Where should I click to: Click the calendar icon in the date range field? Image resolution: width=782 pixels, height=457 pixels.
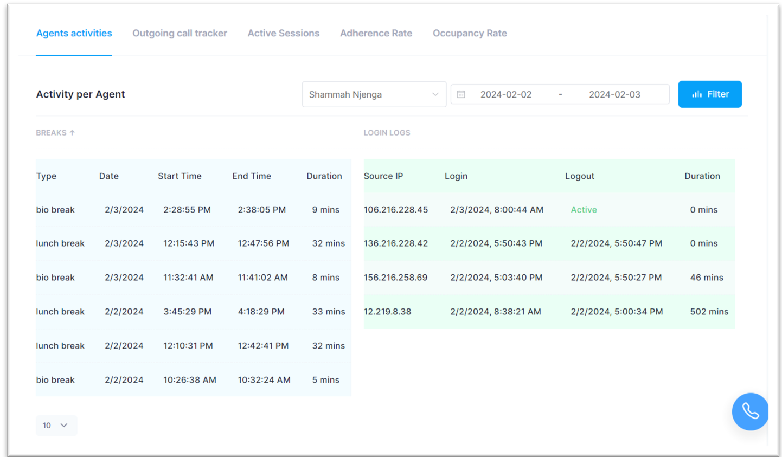461,94
